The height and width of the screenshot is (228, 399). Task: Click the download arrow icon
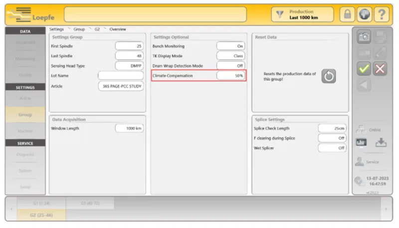[381, 142]
